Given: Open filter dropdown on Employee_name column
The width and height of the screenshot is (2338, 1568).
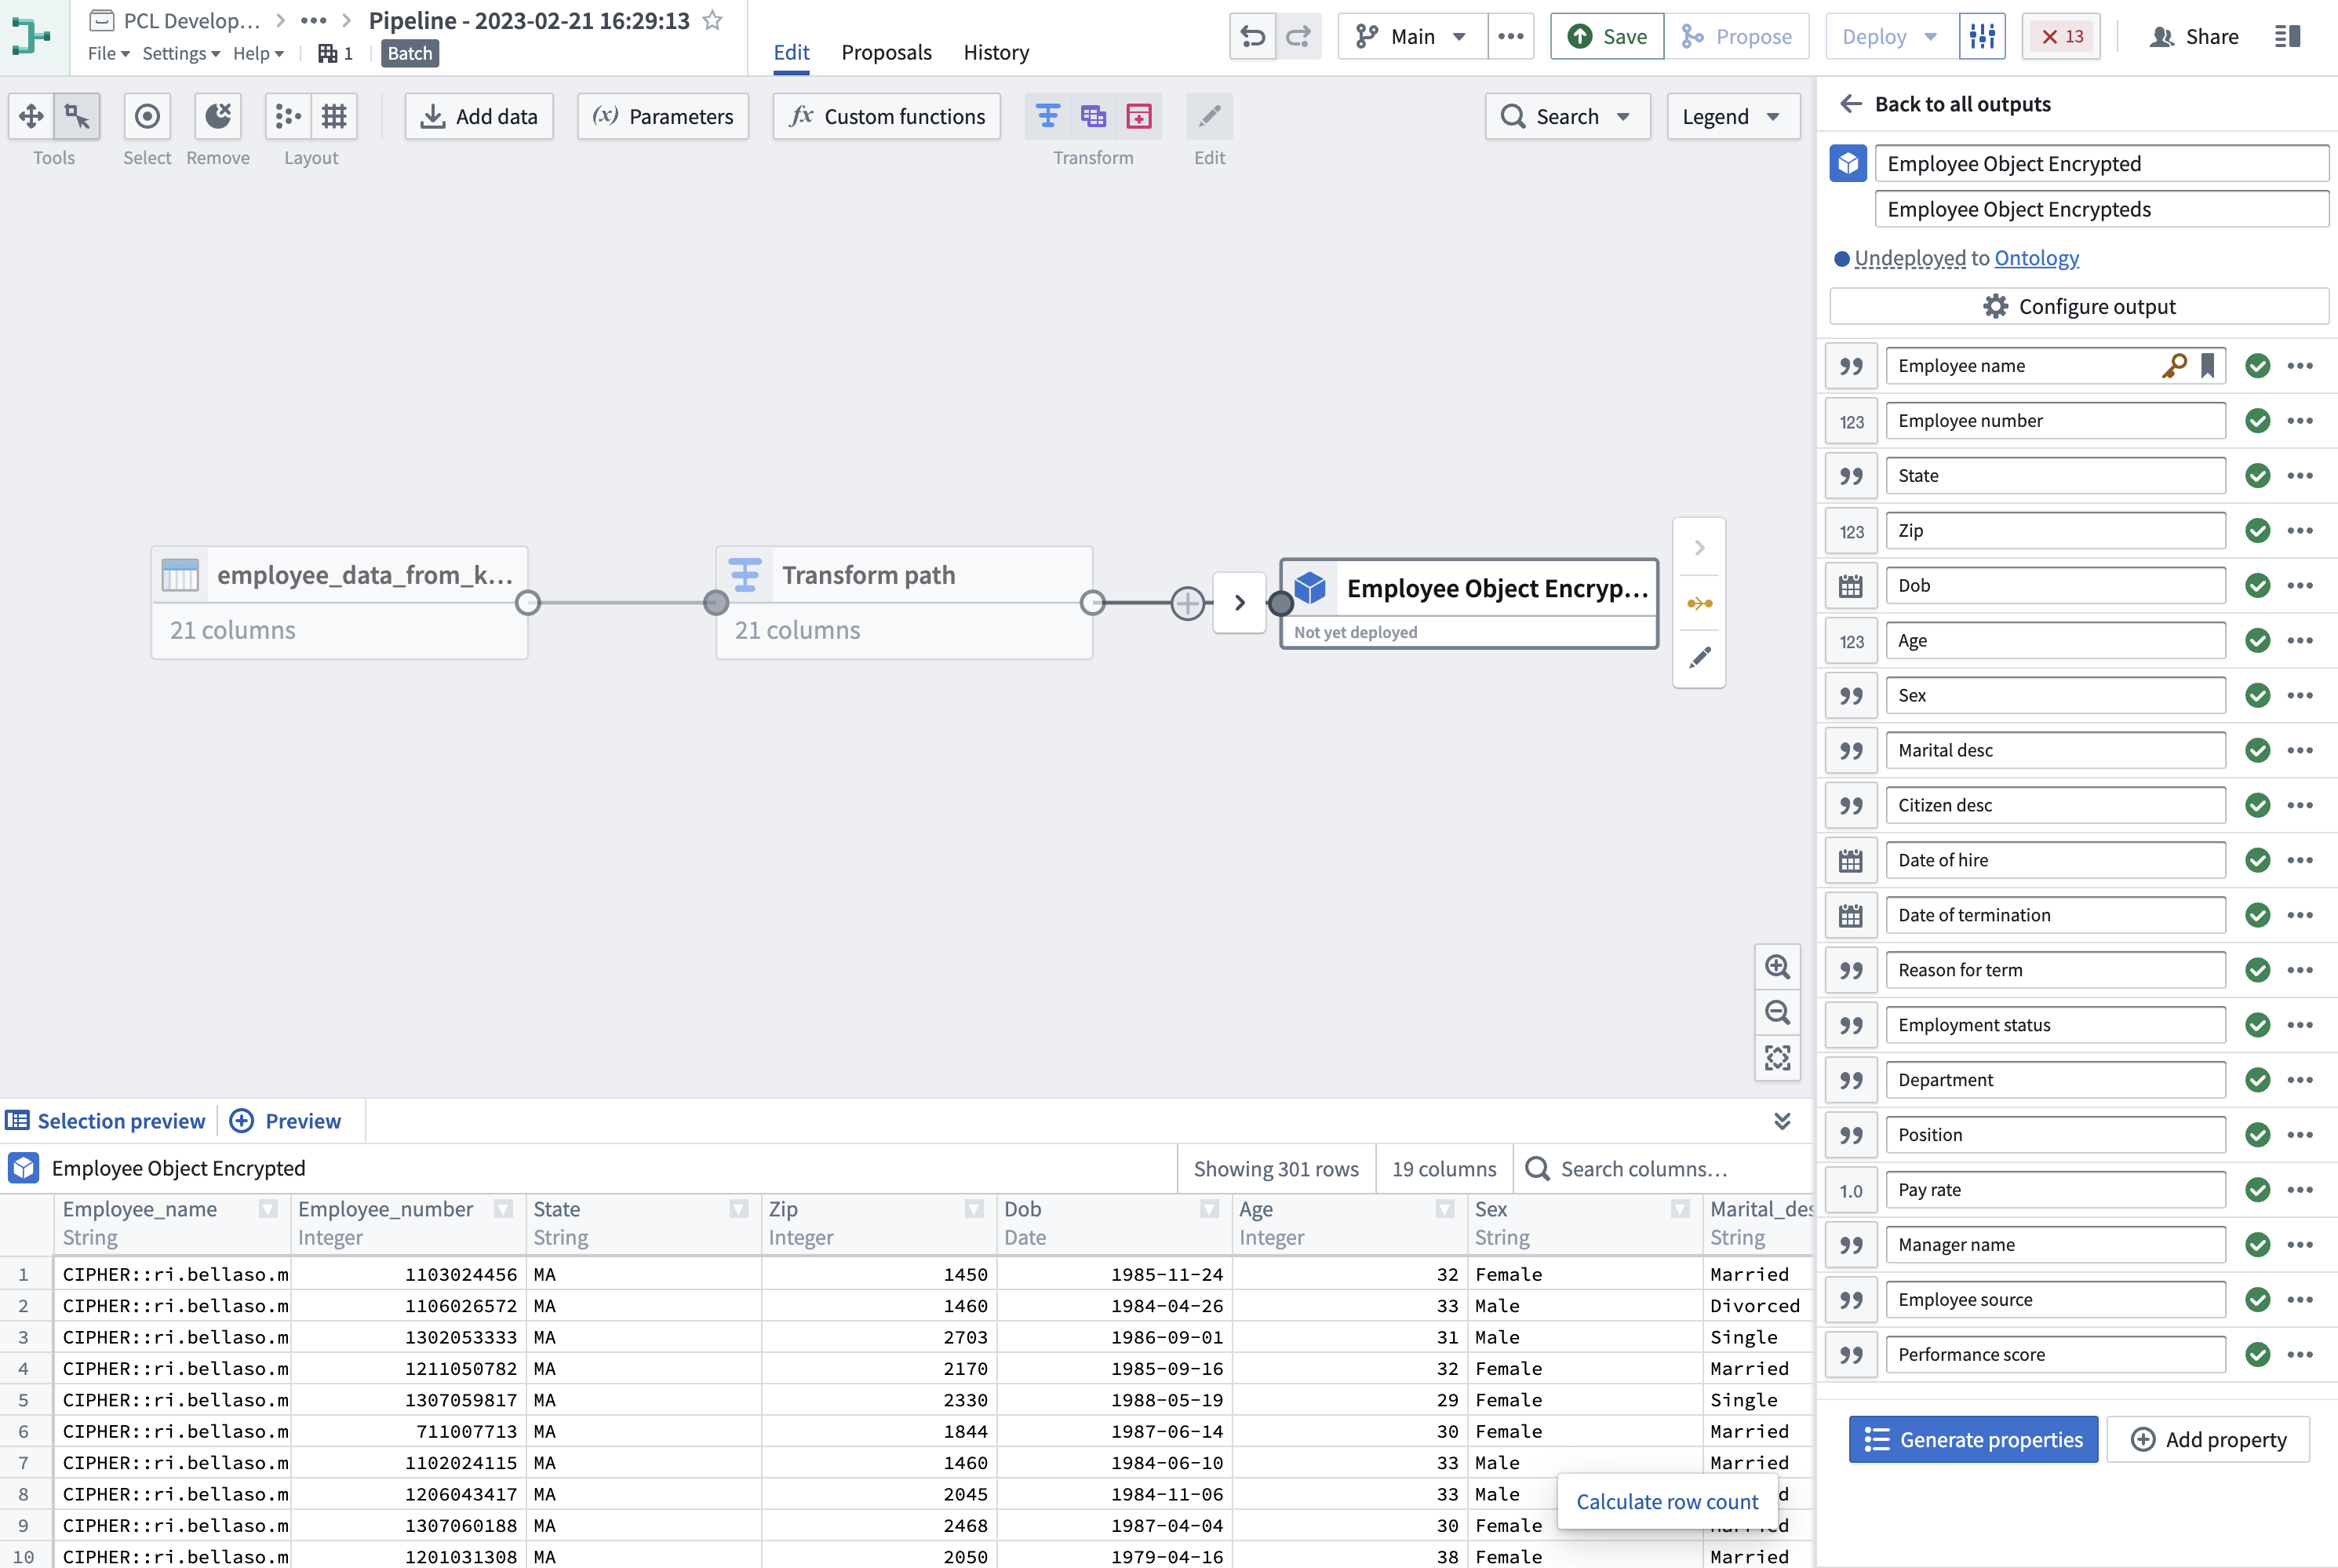Looking at the screenshot, I should coord(268,1209).
